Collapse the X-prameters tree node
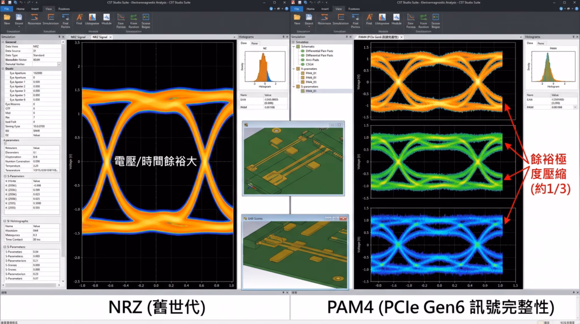Screen dimensions: 580x324 pos(294,69)
